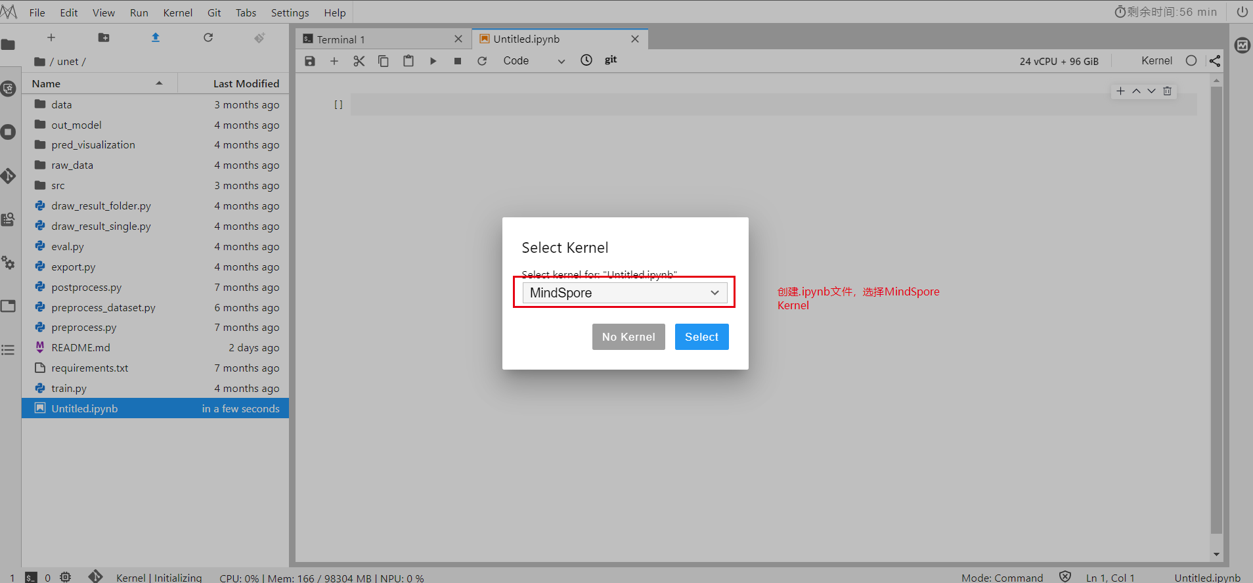The image size is (1253, 583).
Task: Click the unet path breadcrumb
Action: click(68, 62)
